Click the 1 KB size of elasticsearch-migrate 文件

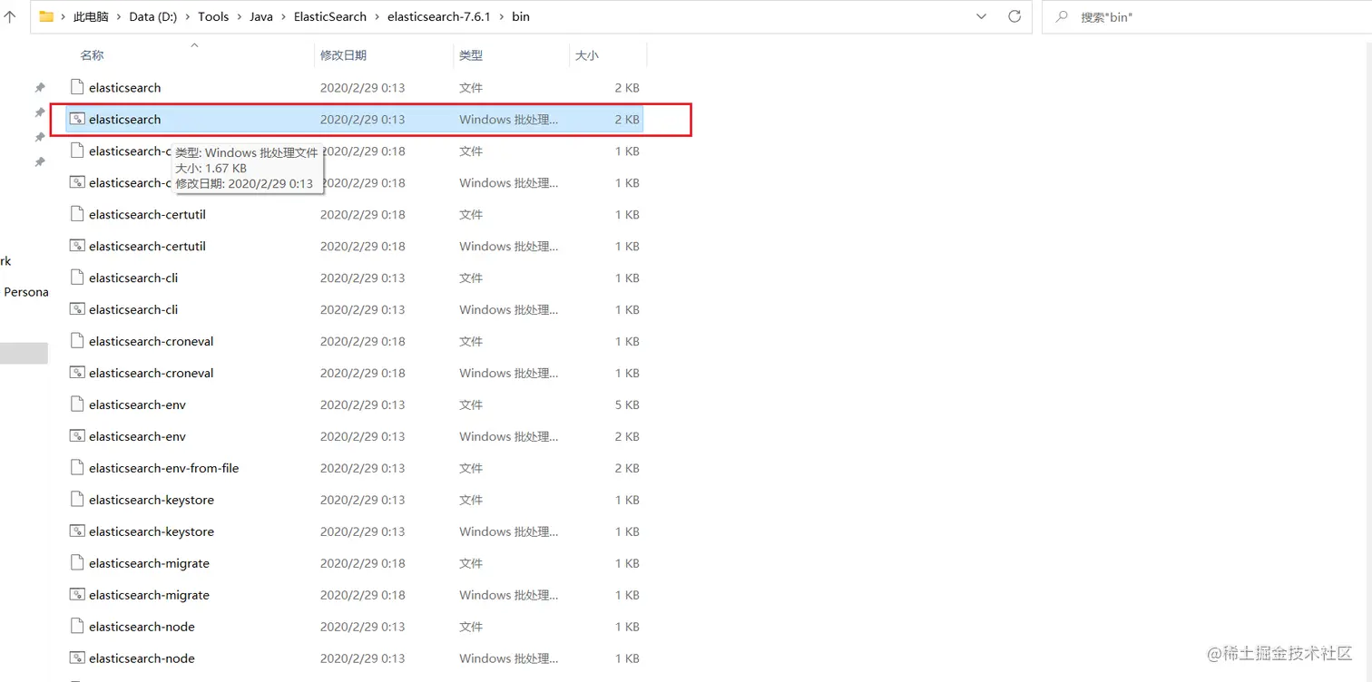[x=627, y=563]
